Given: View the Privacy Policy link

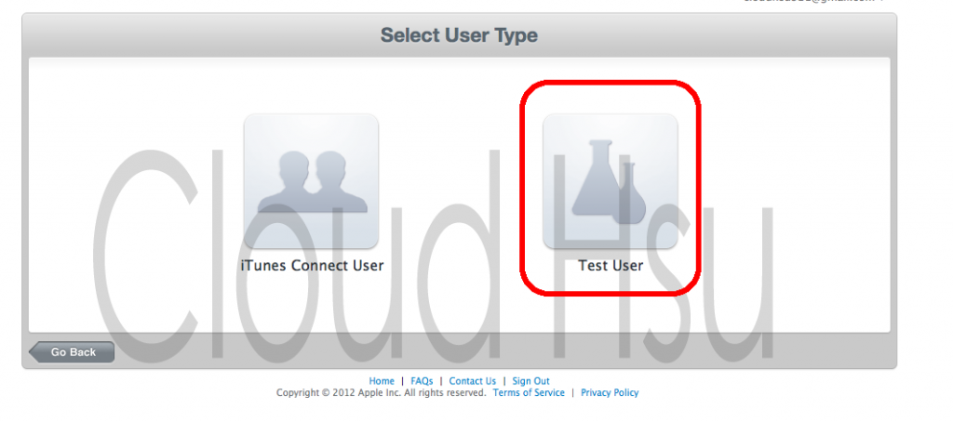Looking at the screenshot, I should (610, 393).
